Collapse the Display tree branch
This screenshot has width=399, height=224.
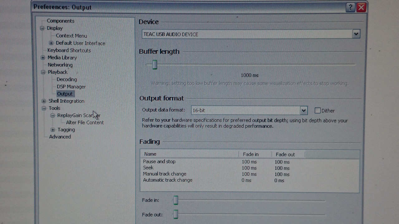click(x=43, y=28)
